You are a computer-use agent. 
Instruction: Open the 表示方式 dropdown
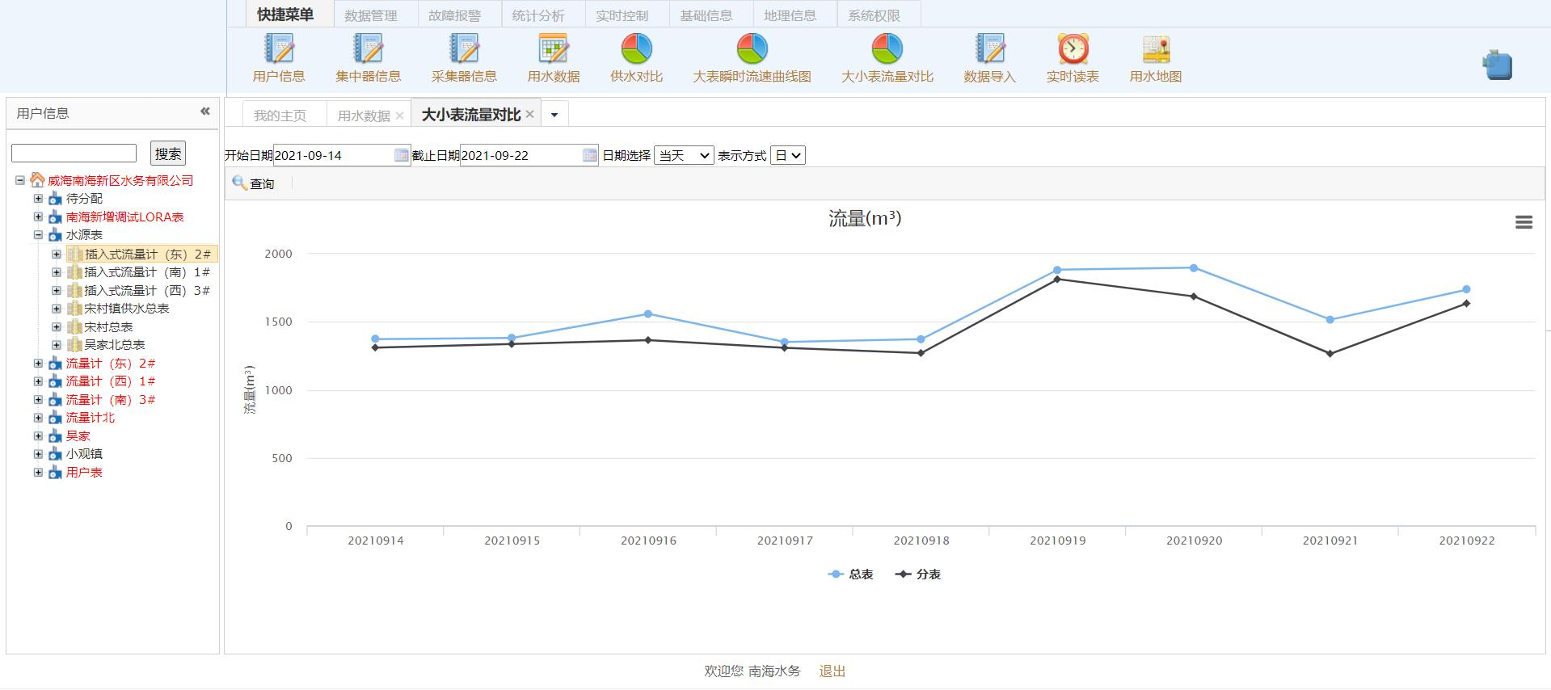pos(787,155)
